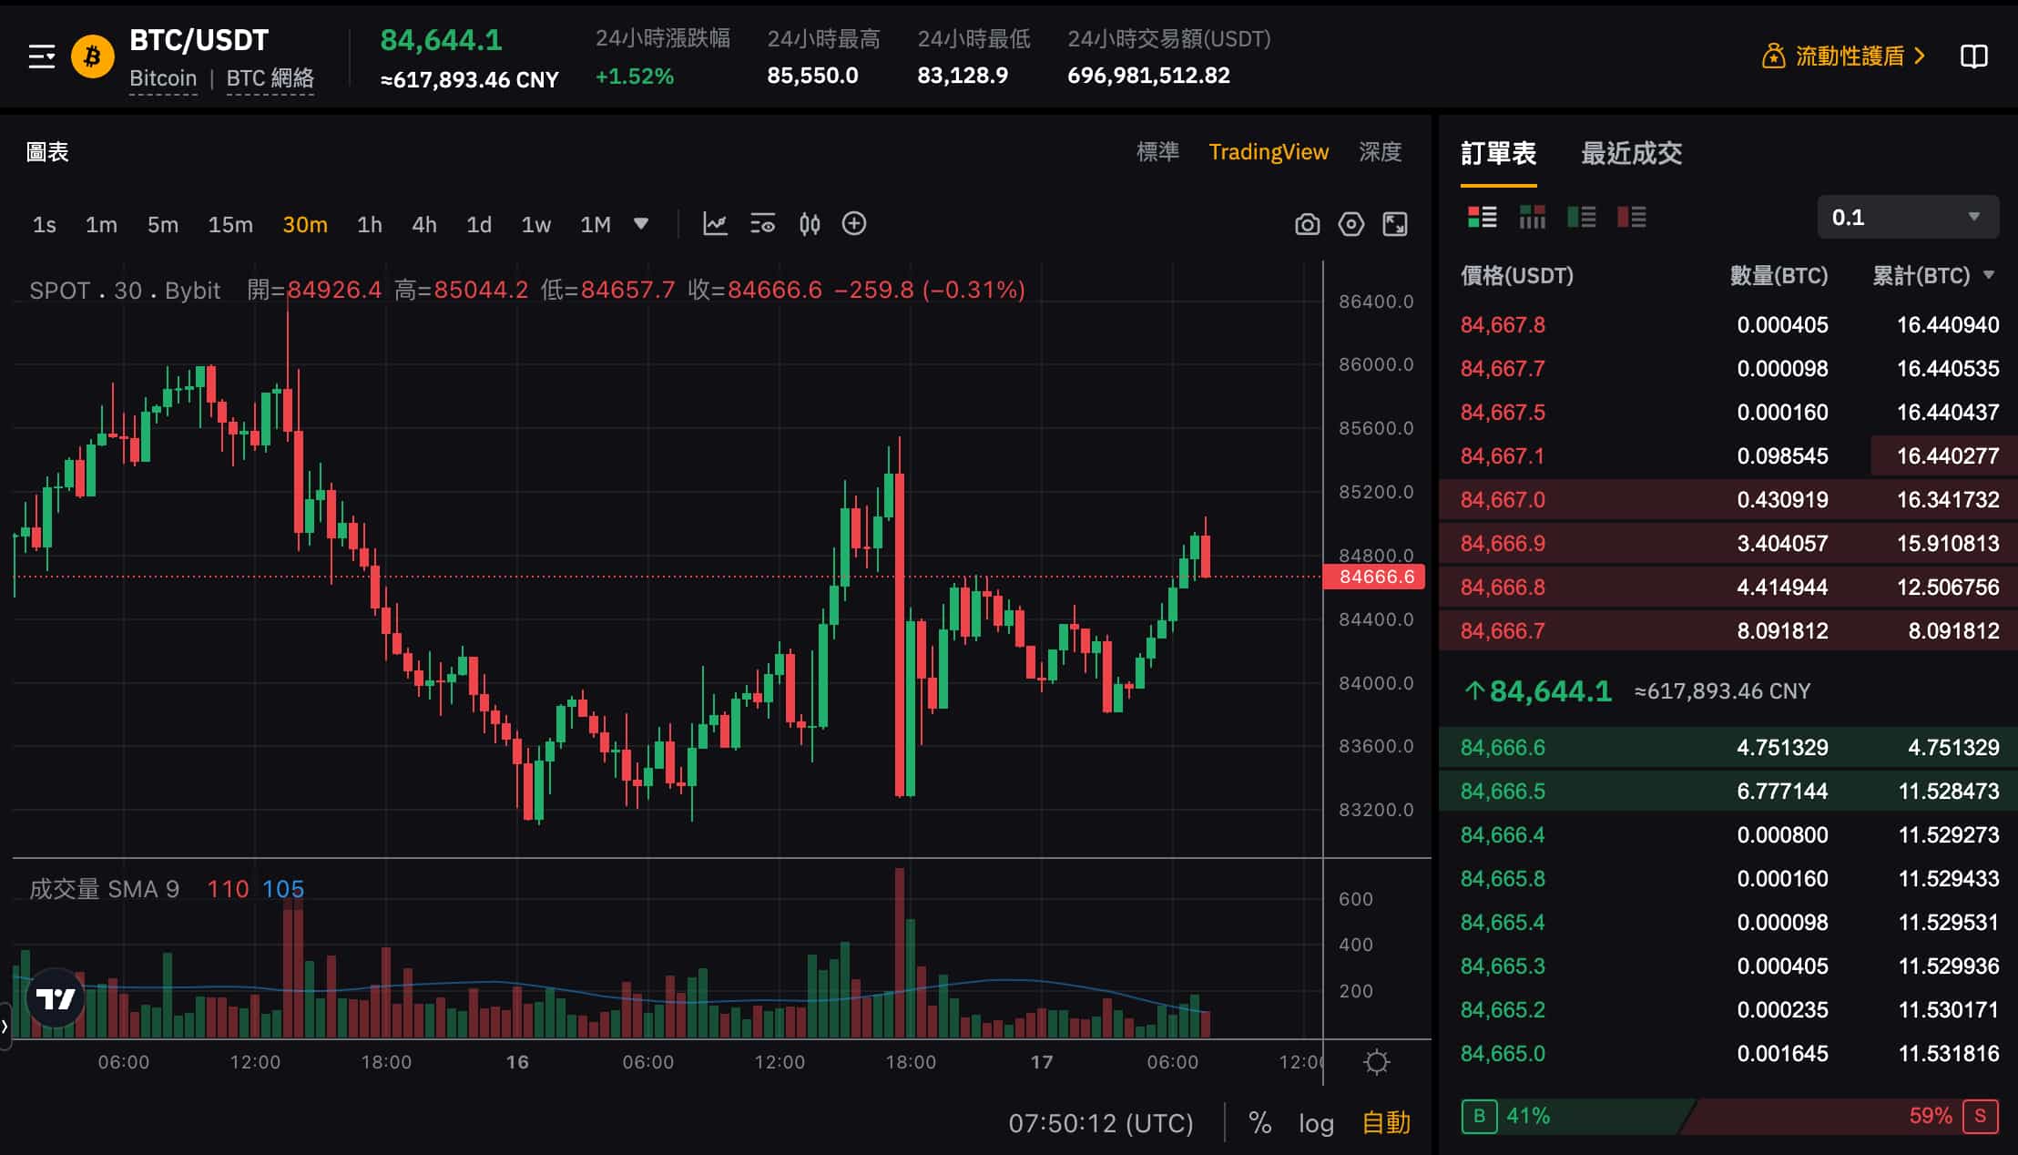Open the chart display settings icon
The image size is (2018, 1155).
(762, 224)
